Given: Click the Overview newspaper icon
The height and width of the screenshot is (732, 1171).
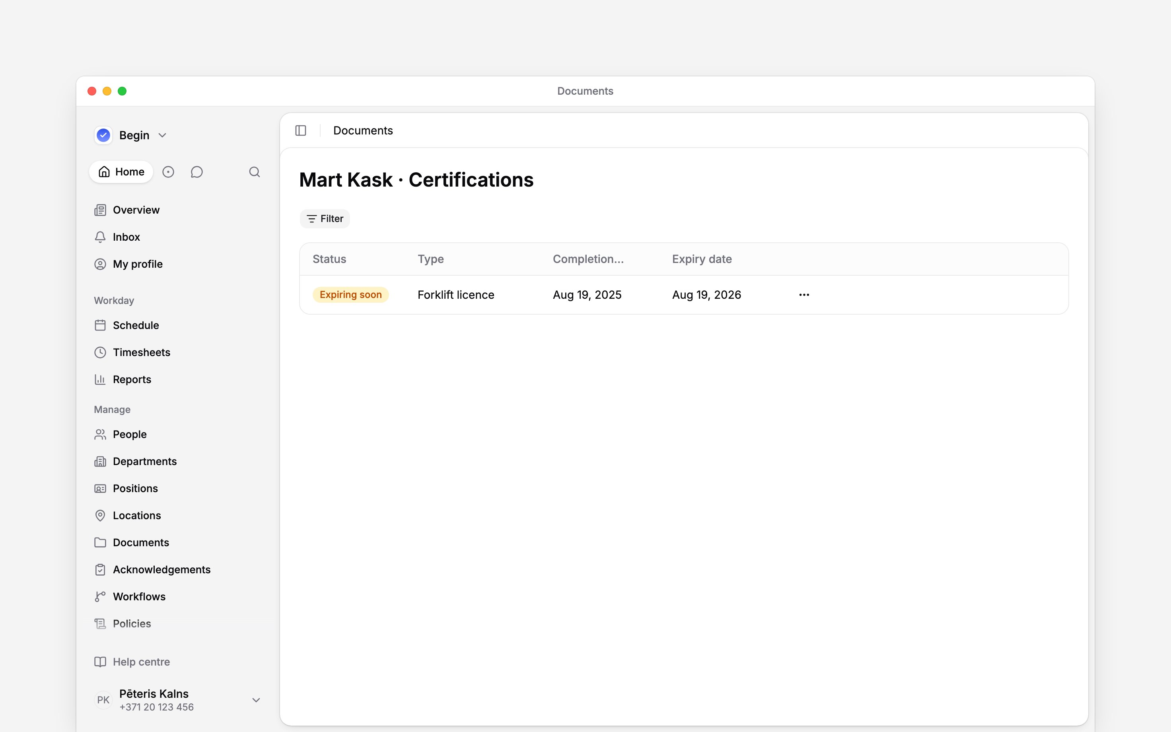Looking at the screenshot, I should click(100, 210).
